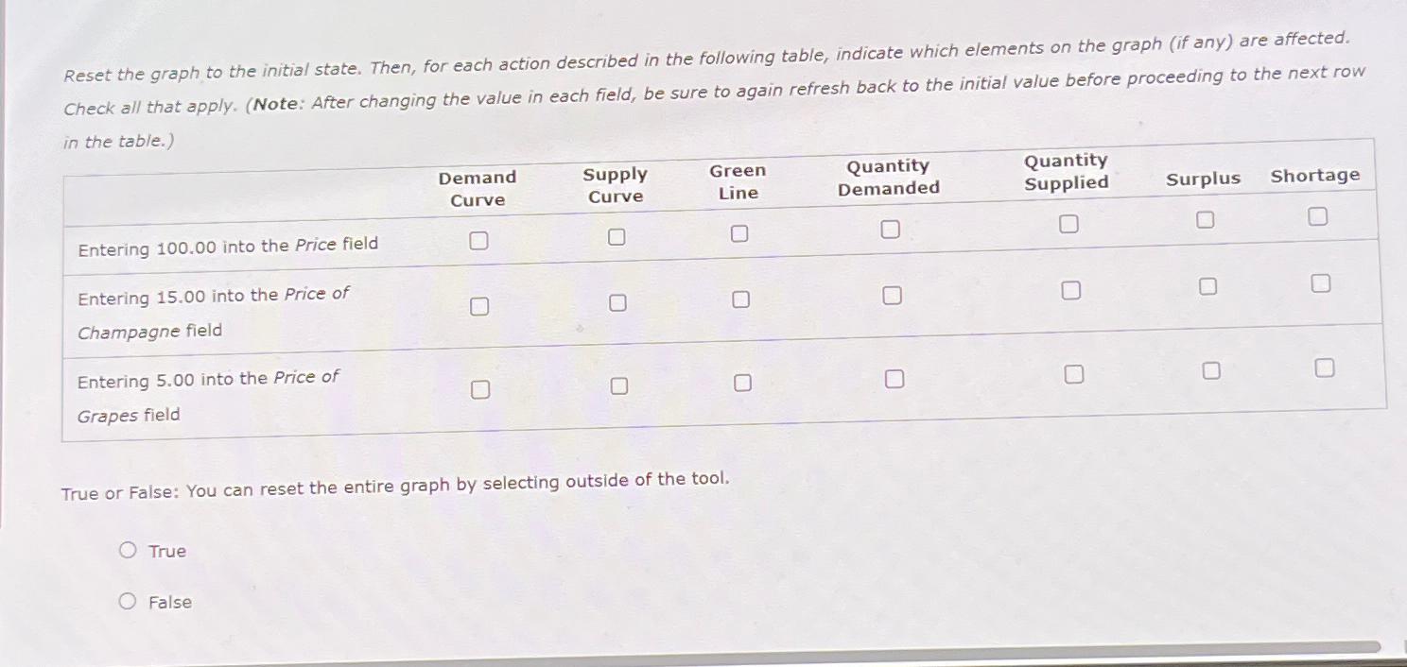Check Surplus for Price of Champagne row

1207,285
